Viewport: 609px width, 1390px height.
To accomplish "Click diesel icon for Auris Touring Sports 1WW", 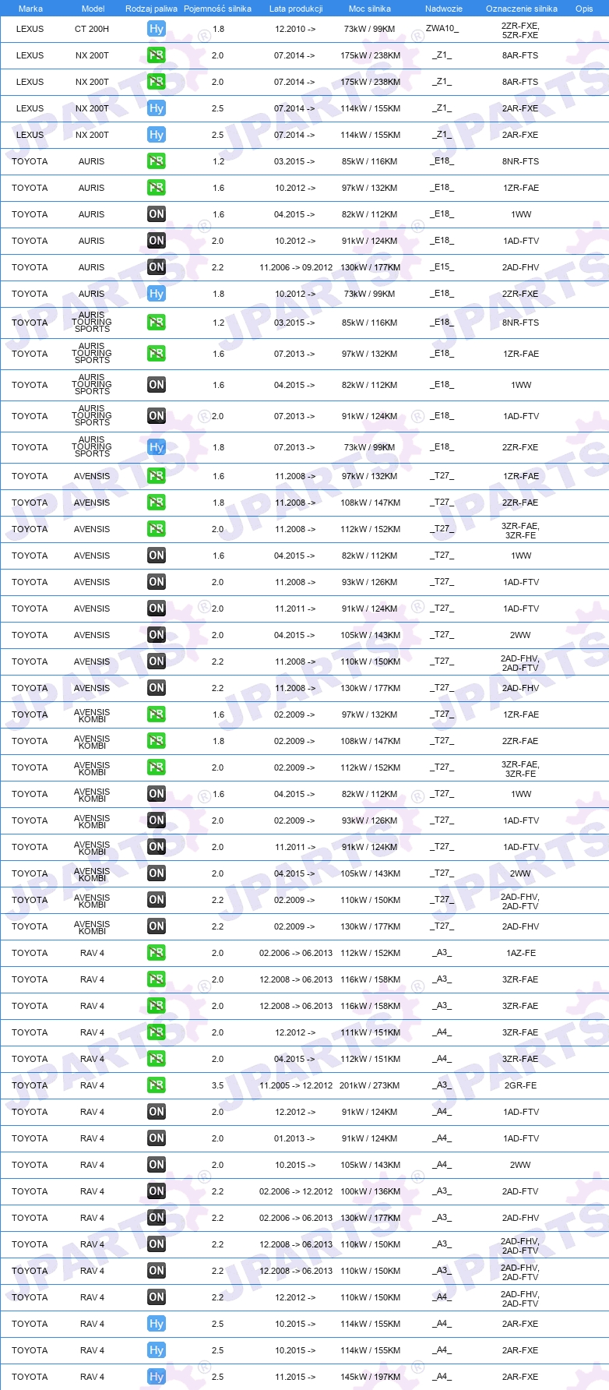I will (157, 385).
